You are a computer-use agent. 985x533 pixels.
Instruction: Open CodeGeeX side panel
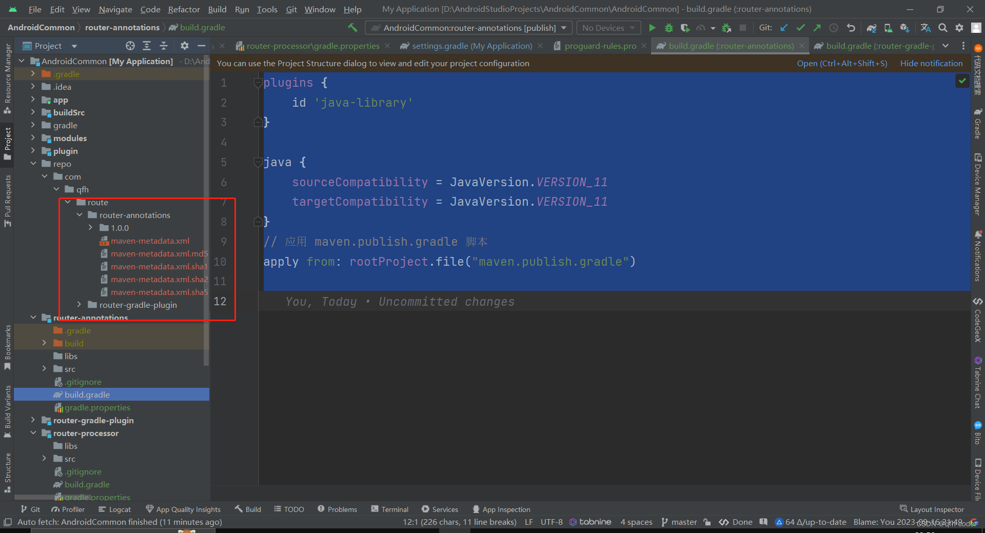point(978,320)
